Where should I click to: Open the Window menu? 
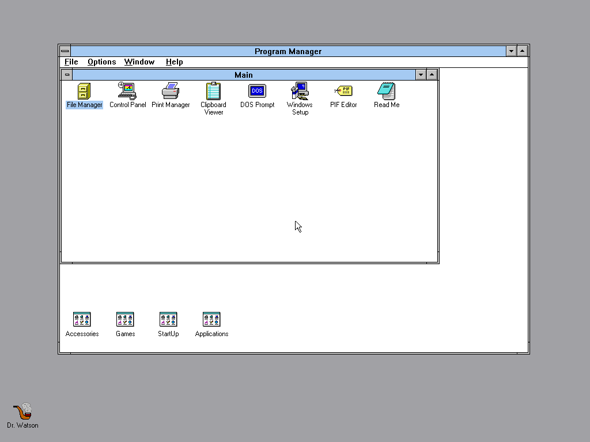[139, 62]
